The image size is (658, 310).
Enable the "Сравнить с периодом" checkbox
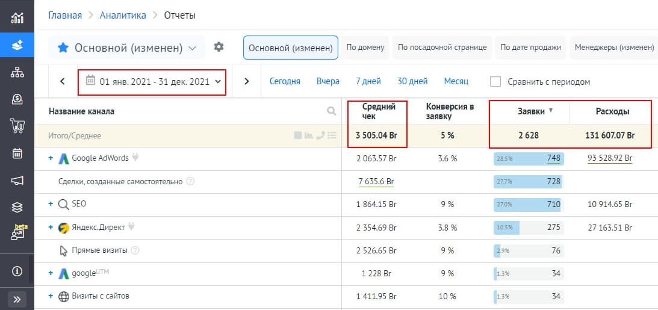[x=495, y=81]
